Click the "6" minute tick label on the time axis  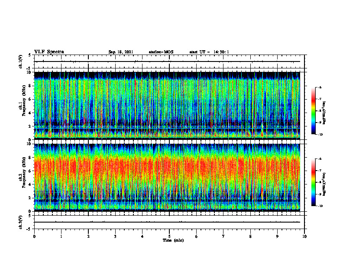[196, 236]
